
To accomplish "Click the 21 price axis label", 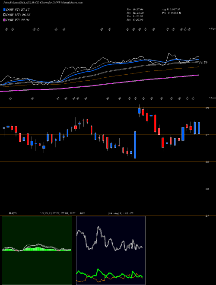I will pyautogui.click(x=207, y=216).
